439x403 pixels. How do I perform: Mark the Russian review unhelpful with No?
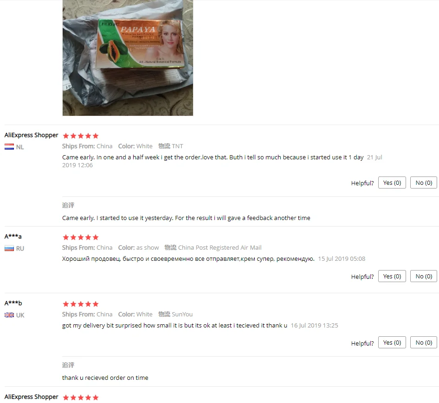click(x=424, y=276)
